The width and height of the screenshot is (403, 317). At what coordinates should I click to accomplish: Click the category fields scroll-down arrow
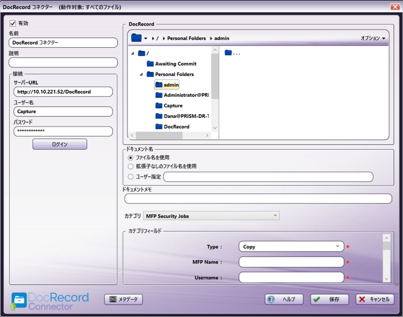(386, 279)
